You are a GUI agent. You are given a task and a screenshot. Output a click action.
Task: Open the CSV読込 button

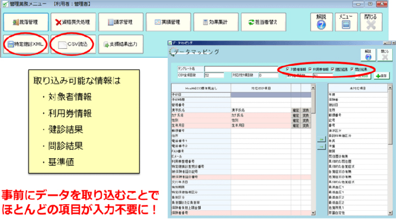pos(73,44)
